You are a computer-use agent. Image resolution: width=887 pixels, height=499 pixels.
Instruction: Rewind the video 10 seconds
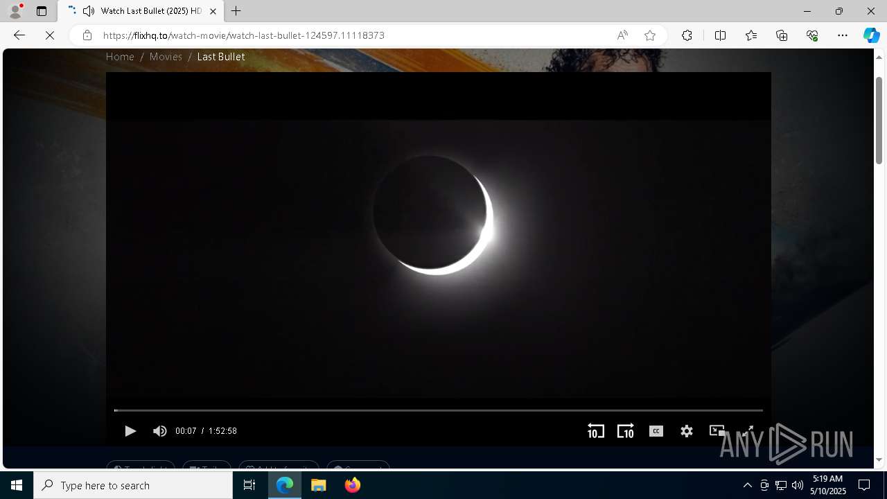pos(595,431)
